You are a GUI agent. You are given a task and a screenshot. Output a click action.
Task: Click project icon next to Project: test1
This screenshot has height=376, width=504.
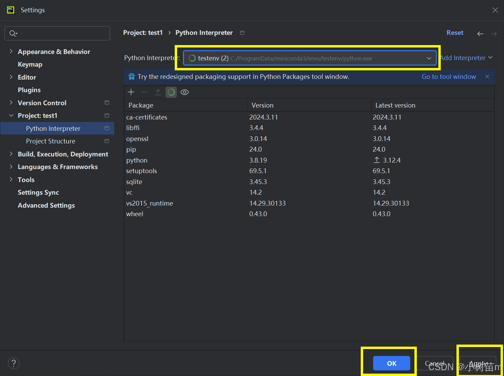click(107, 115)
